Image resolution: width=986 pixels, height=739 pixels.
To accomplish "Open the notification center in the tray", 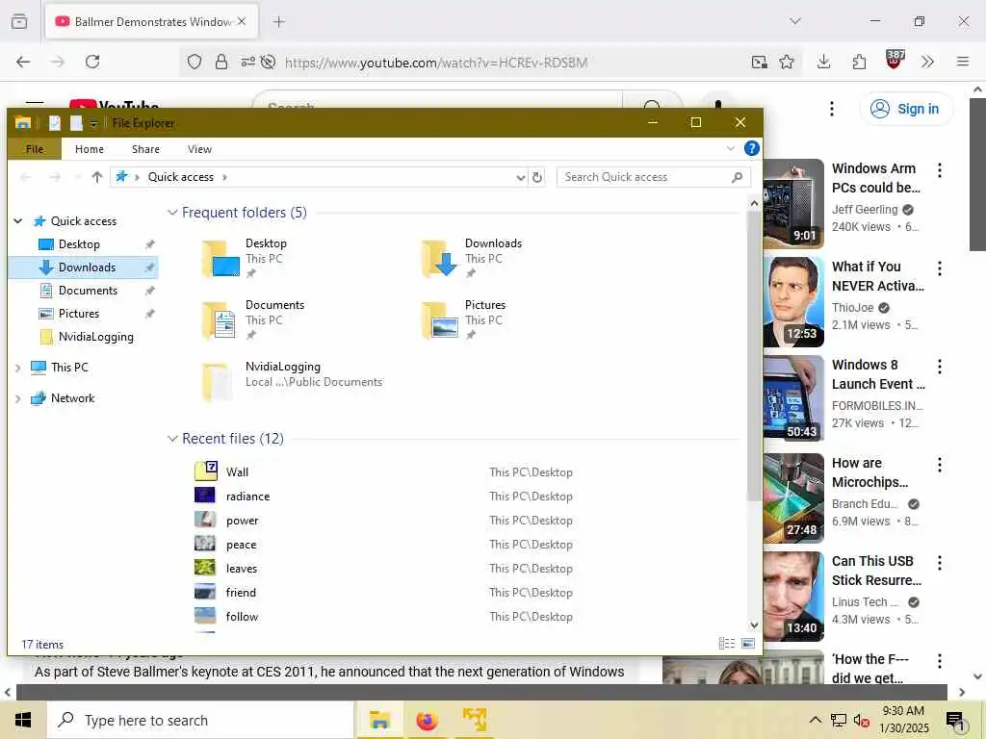I will (x=954, y=720).
